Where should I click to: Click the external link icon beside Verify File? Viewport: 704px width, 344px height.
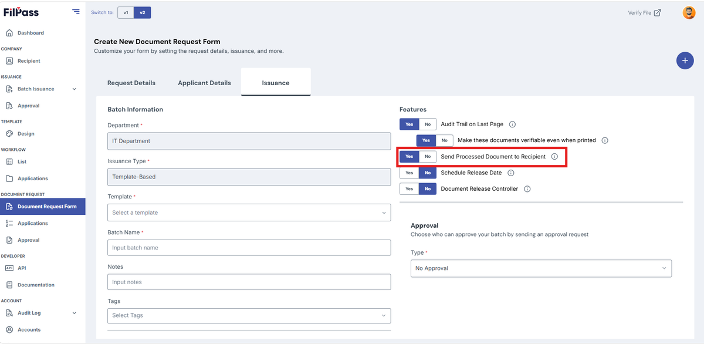658,12
